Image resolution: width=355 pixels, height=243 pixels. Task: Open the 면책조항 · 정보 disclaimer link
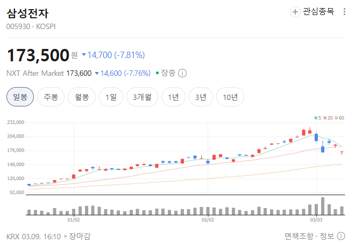[x=309, y=236]
